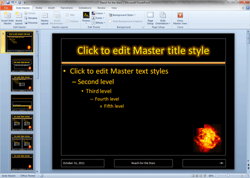This screenshot has height=178, width=250.
Task: Click the Save icon in quick access toolbar
Action: click(x=8, y=2)
